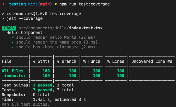The width and height of the screenshot is (176, 107).
Task: Click checkmark beside 'should render the name prop'
Action: pyautogui.click(x=13, y=42)
